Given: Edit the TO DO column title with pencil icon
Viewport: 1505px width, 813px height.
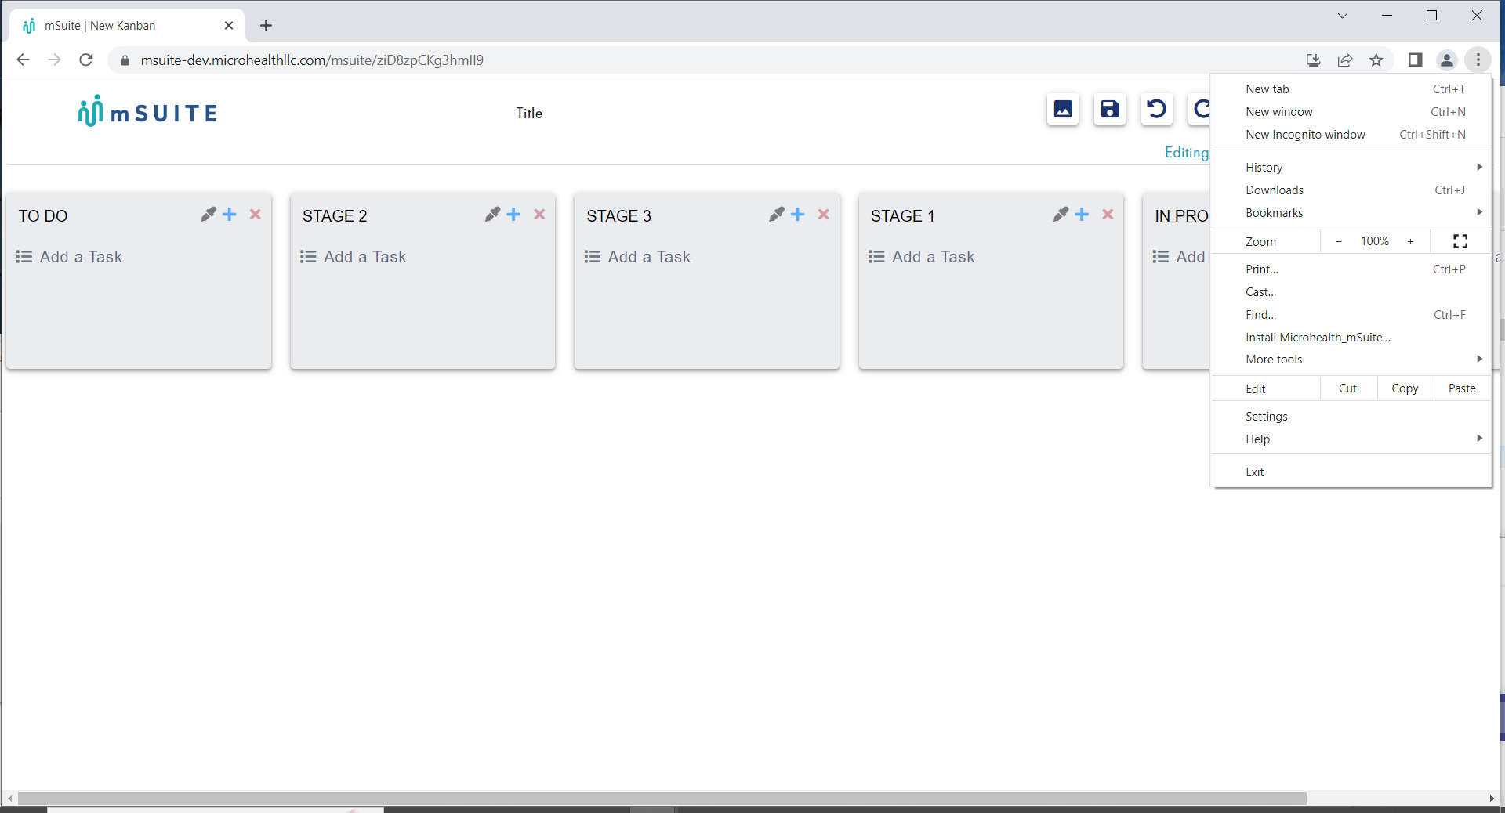Looking at the screenshot, I should [208, 214].
